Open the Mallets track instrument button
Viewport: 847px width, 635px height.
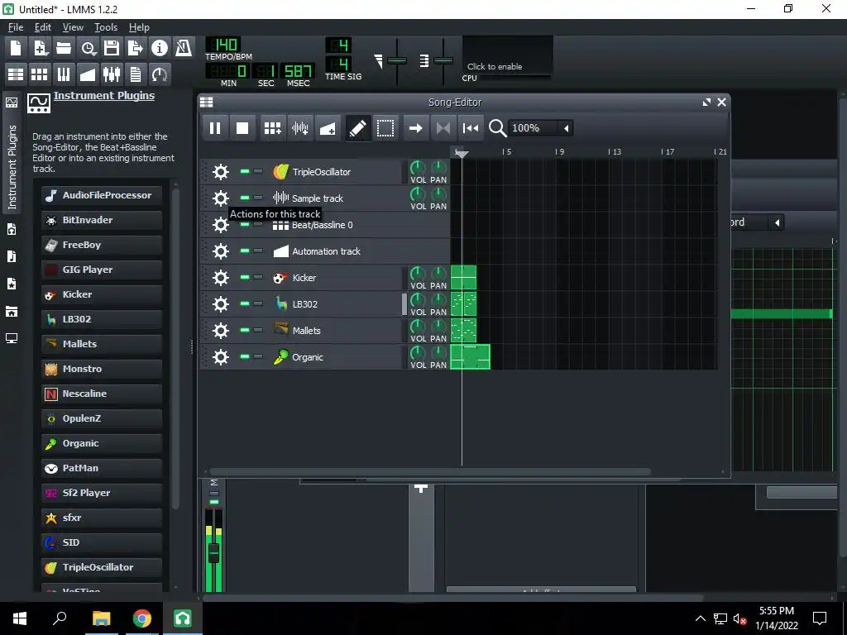tap(335, 331)
